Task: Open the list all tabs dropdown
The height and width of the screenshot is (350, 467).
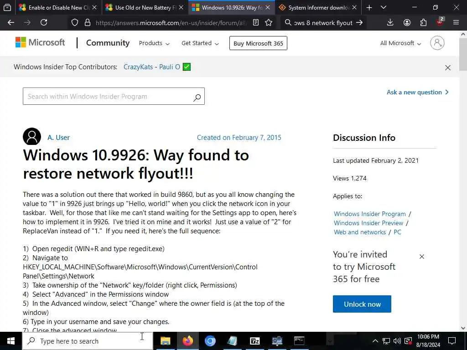Action: pos(384,7)
